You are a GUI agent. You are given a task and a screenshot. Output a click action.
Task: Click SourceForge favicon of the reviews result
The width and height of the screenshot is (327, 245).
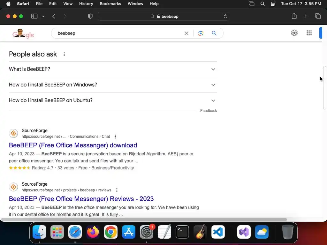coord(13,187)
